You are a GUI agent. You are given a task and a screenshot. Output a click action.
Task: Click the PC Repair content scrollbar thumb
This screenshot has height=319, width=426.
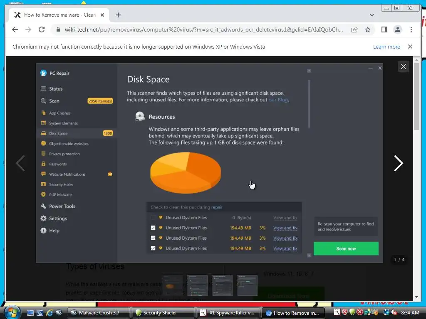point(309,104)
